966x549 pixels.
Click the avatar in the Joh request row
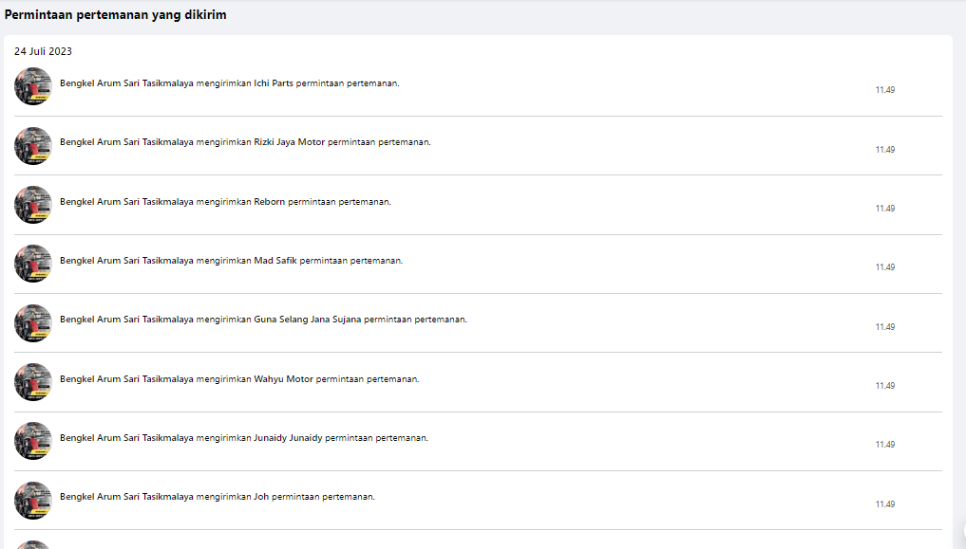point(33,501)
